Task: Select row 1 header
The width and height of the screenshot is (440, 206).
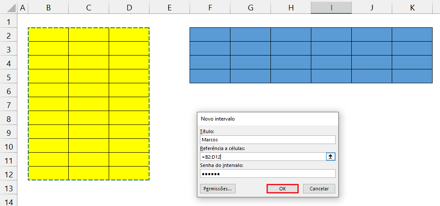Action: [9, 22]
